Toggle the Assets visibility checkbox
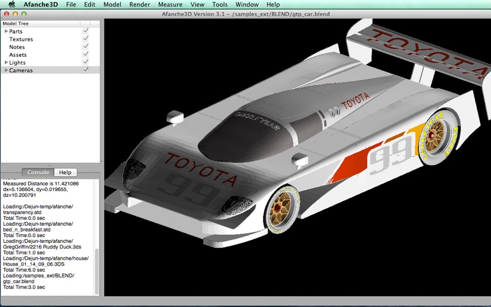 (x=85, y=54)
